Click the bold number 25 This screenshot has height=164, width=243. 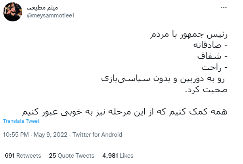[52, 155]
